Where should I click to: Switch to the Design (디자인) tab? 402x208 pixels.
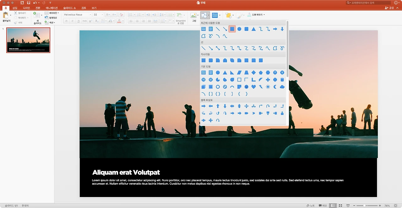(26, 8)
